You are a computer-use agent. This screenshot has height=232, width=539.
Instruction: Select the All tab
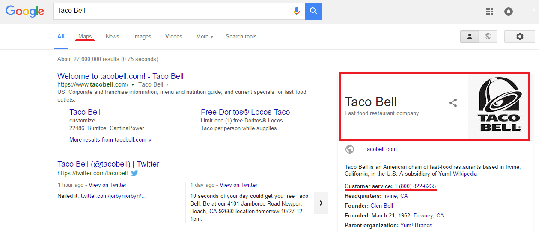click(x=61, y=37)
